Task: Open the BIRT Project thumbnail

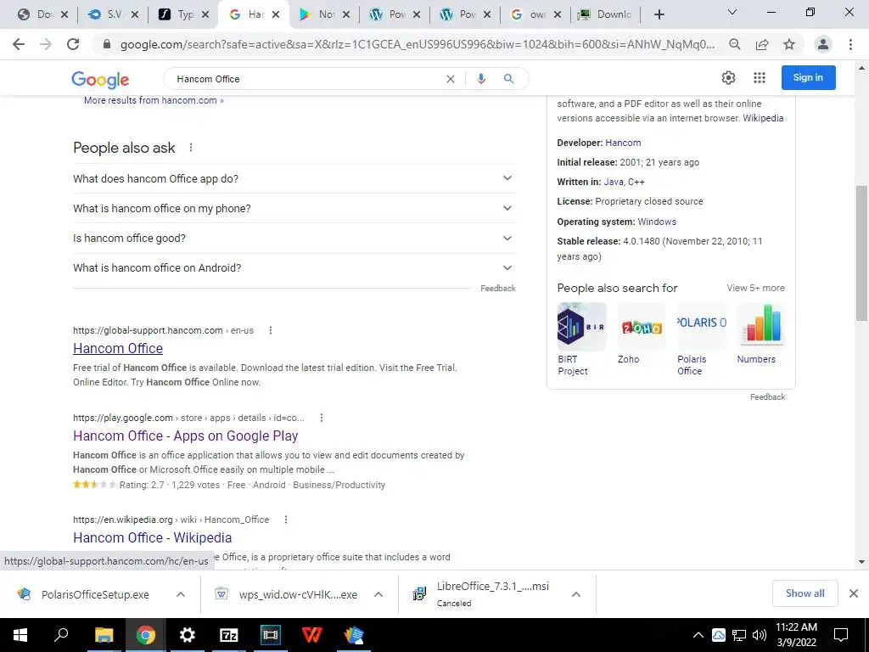Action: point(582,327)
